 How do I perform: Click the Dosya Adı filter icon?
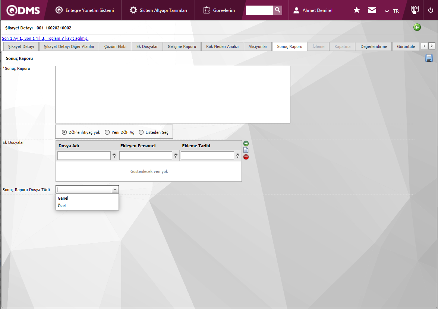114,155
